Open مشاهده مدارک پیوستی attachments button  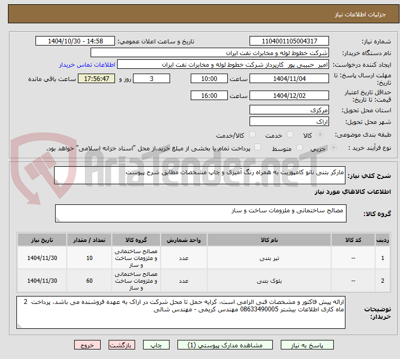(x=225, y=345)
